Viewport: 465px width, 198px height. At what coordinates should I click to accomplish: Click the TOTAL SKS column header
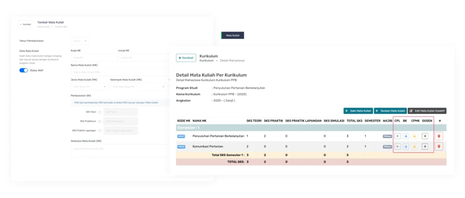(354, 121)
